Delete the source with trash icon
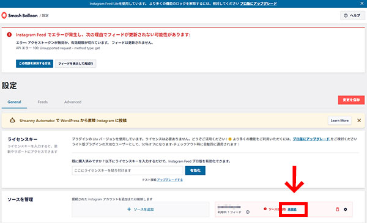 [337, 209]
